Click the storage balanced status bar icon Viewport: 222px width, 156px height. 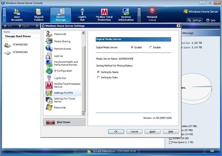coord(89,151)
